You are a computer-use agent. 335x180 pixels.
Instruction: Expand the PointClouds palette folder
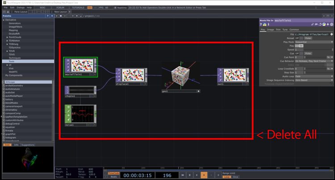click(7, 37)
